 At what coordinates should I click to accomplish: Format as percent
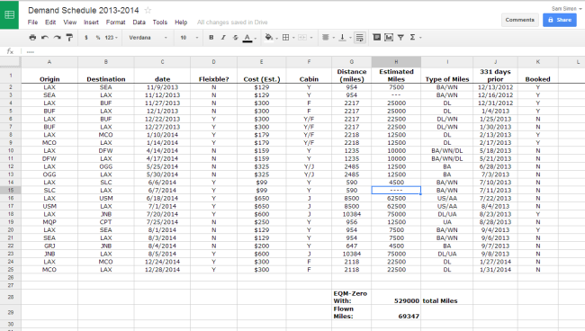point(98,38)
